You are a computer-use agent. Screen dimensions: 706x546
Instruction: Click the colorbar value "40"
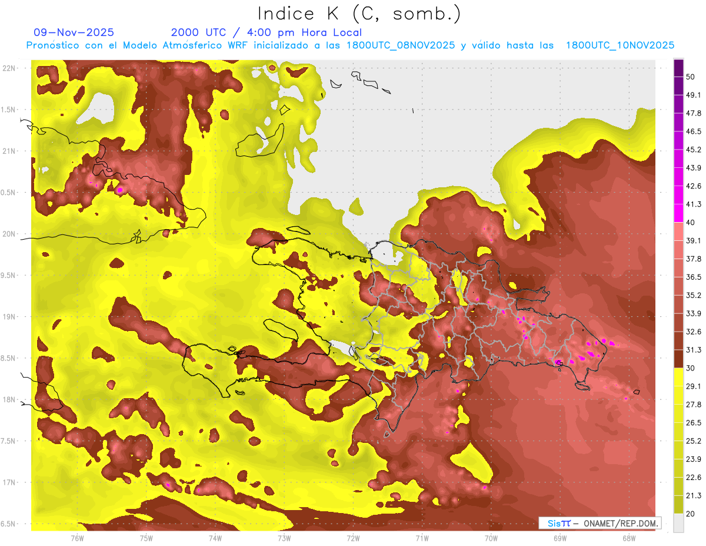tap(691, 222)
